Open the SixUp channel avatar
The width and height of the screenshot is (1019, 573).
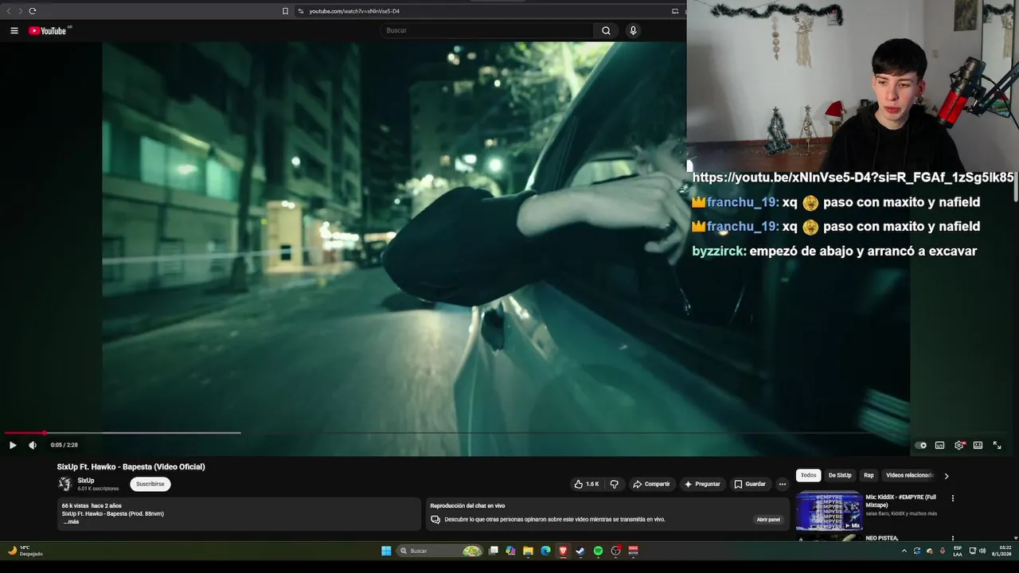click(64, 484)
